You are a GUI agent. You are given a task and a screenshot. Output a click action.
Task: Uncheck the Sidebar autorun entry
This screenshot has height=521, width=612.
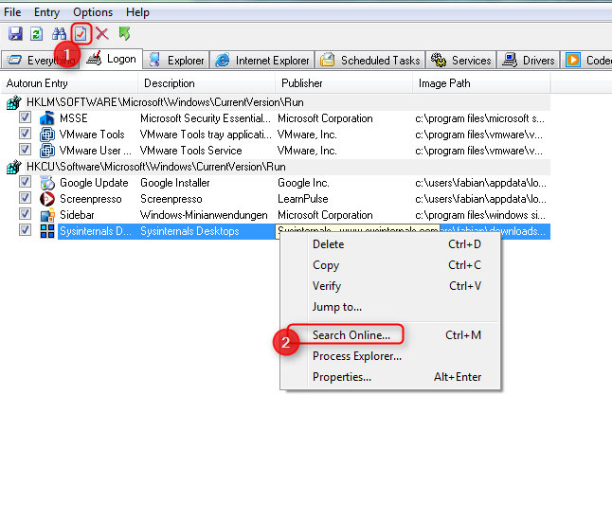coord(25,213)
